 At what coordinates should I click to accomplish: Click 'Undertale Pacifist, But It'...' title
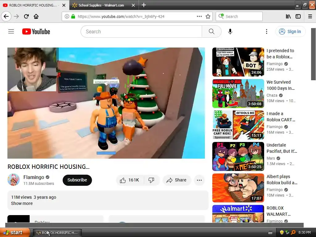pyautogui.click(x=282, y=148)
